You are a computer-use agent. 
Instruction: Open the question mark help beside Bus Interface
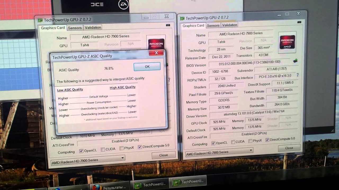[x=297, y=75]
